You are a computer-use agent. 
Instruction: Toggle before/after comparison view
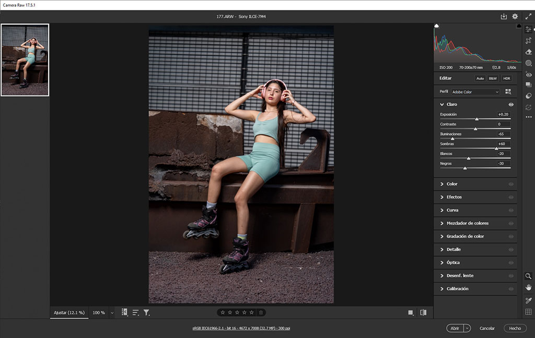(423, 312)
